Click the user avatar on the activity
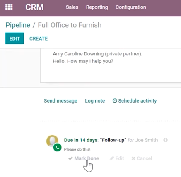Screen dimensions: 181x177 tap(52, 141)
